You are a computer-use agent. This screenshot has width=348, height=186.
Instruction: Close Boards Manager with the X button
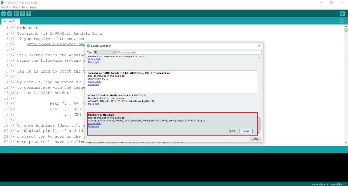[259, 46]
